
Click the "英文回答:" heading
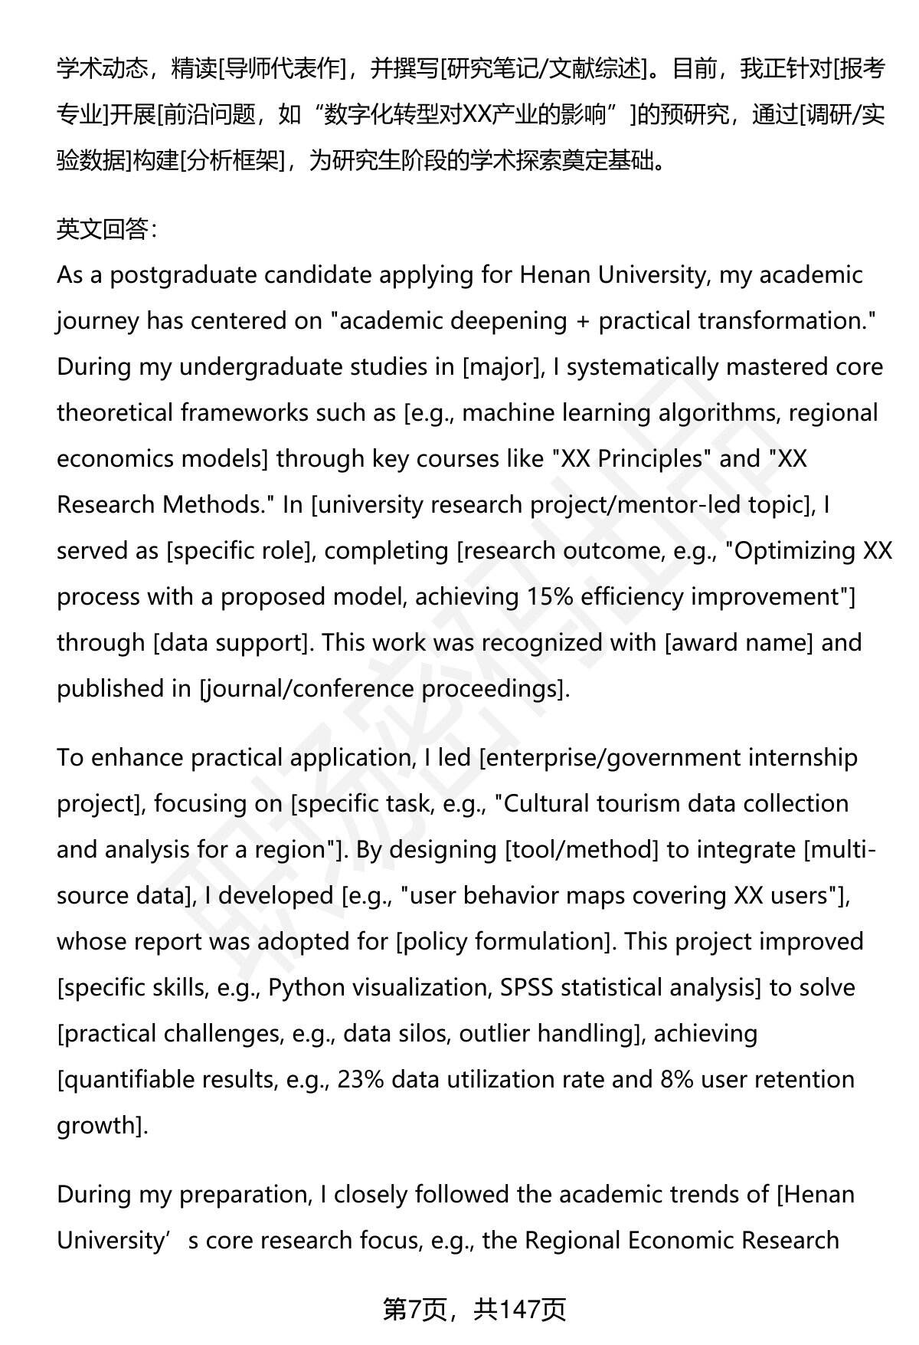(x=106, y=229)
